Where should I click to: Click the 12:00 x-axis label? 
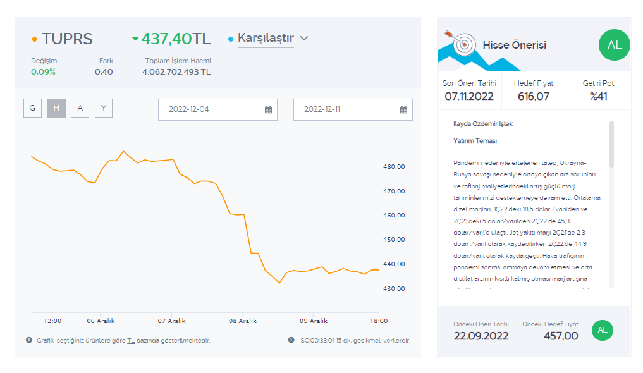click(x=52, y=321)
